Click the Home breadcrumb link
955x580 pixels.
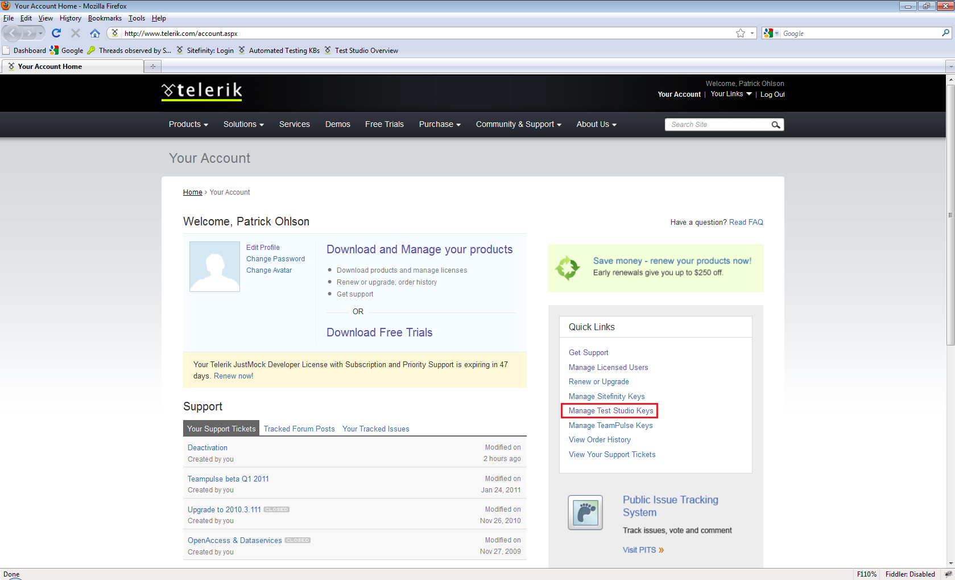click(193, 192)
